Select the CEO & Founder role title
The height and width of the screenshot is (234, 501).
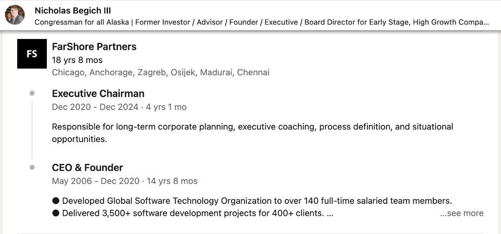(87, 168)
